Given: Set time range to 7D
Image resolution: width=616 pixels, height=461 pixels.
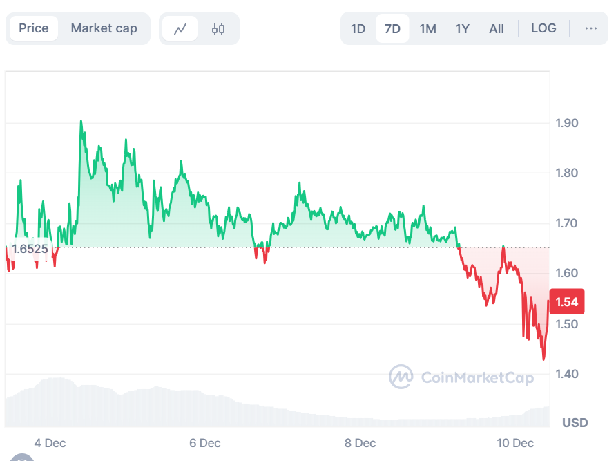Looking at the screenshot, I should (392, 29).
